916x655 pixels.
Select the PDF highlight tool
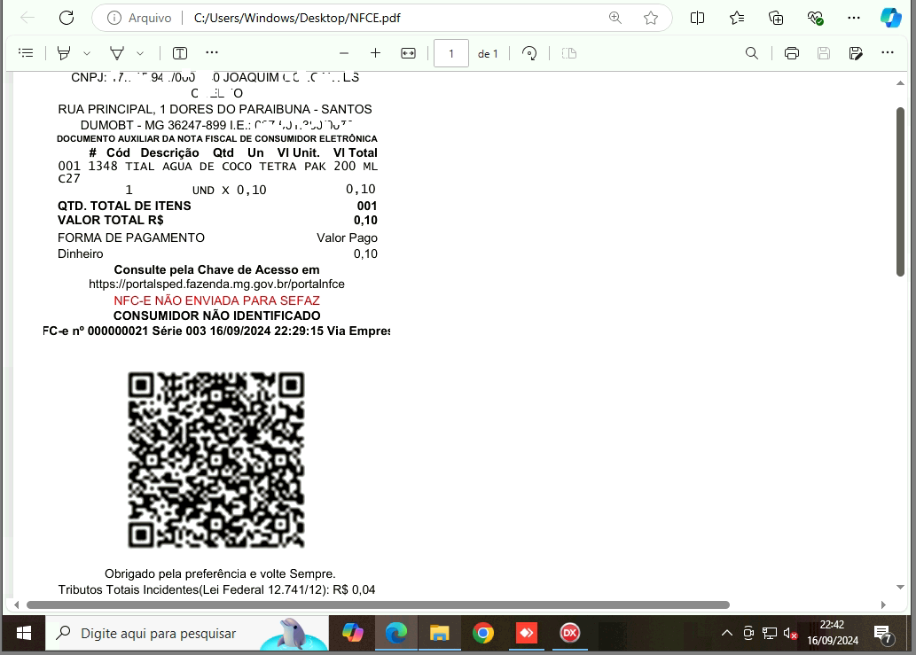tap(64, 53)
